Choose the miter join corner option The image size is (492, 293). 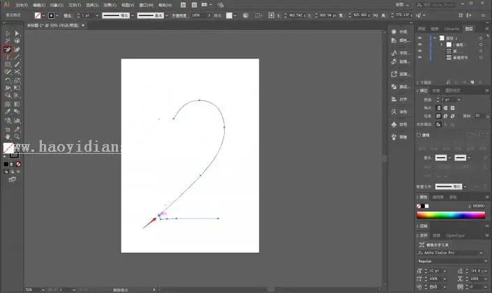[x=438, y=116]
